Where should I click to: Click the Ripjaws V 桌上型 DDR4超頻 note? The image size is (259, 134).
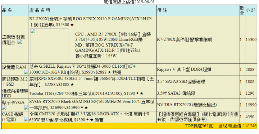pos(184,70)
